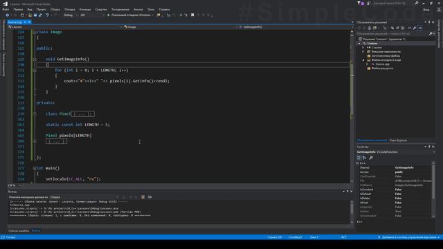Open the x86 platform dropdown
This screenshot has height=249, width=443.
(x=92, y=15)
